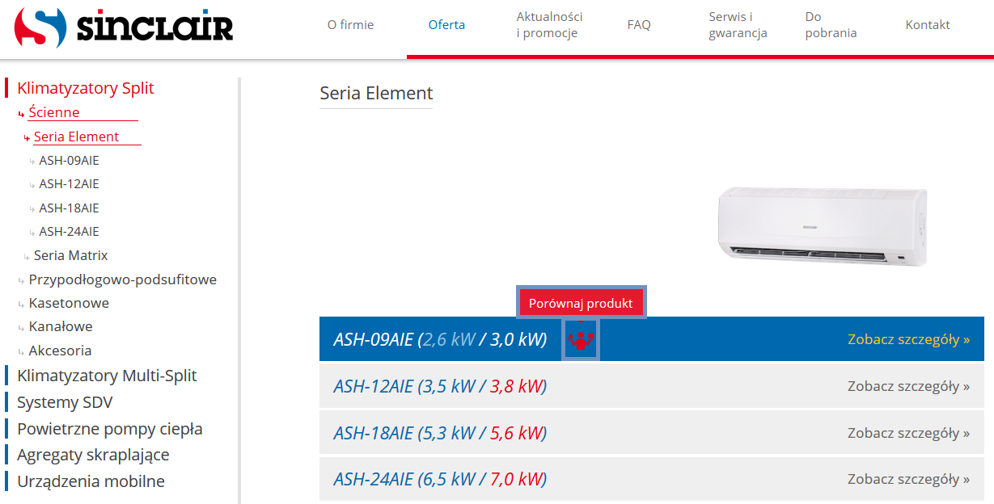Click the air conditioner product image
The height and width of the screenshot is (504, 994).
(823, 226)
